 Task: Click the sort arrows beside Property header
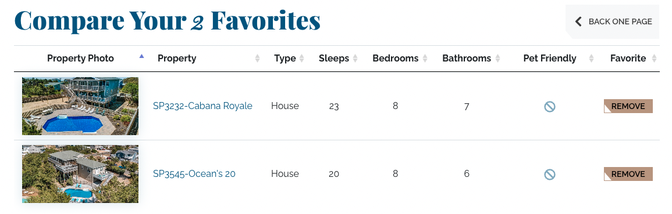(x=257, y=59)
